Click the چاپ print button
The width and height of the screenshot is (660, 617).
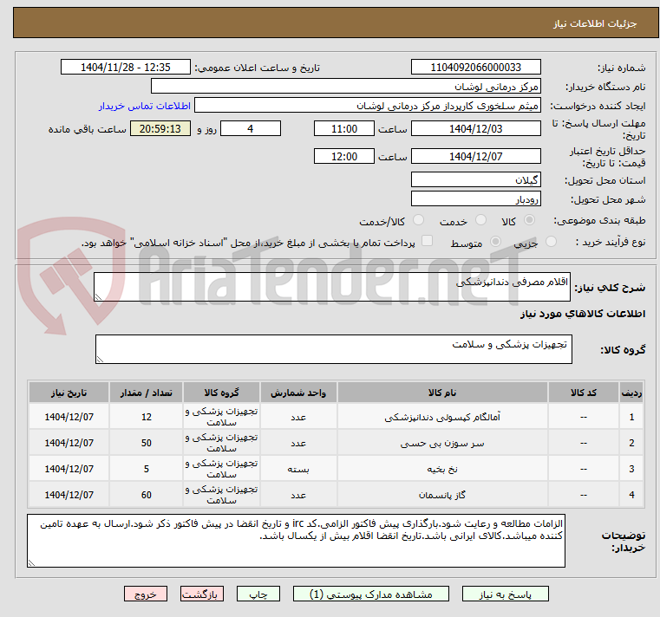pyautogui.click(x=258, y=594)
